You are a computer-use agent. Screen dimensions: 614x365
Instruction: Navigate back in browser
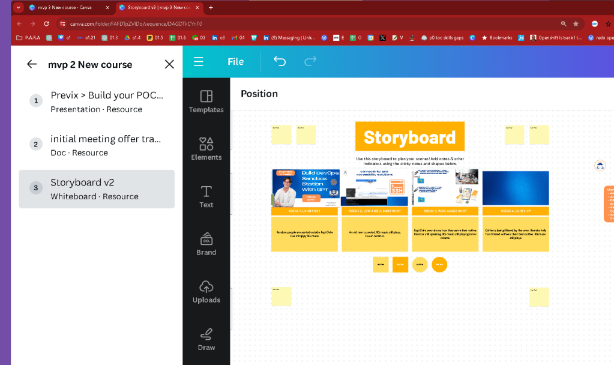[19, 24]
